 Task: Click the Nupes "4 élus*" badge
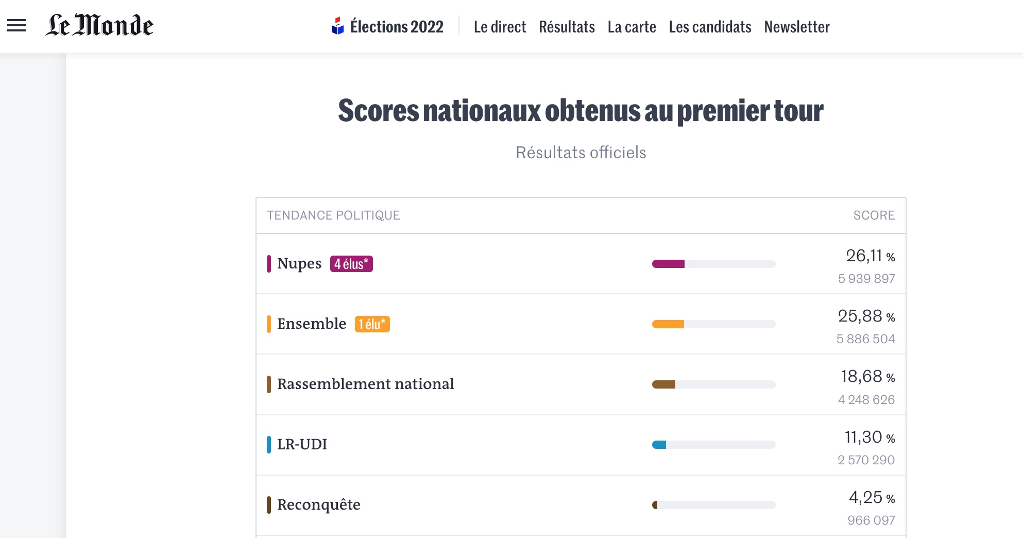click(x=351, y=264)
